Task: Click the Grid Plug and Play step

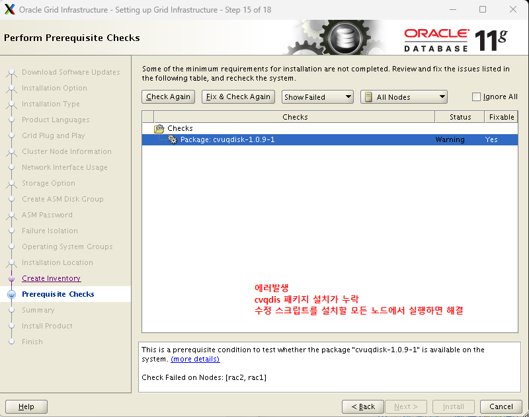Action: point(54,135)
